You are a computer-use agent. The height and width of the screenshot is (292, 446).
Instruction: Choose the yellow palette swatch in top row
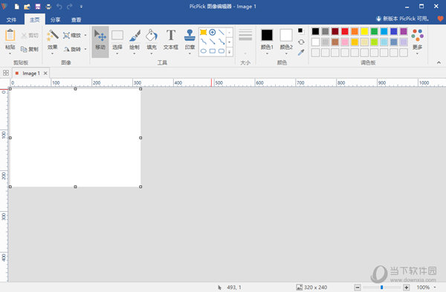(364, 31)
